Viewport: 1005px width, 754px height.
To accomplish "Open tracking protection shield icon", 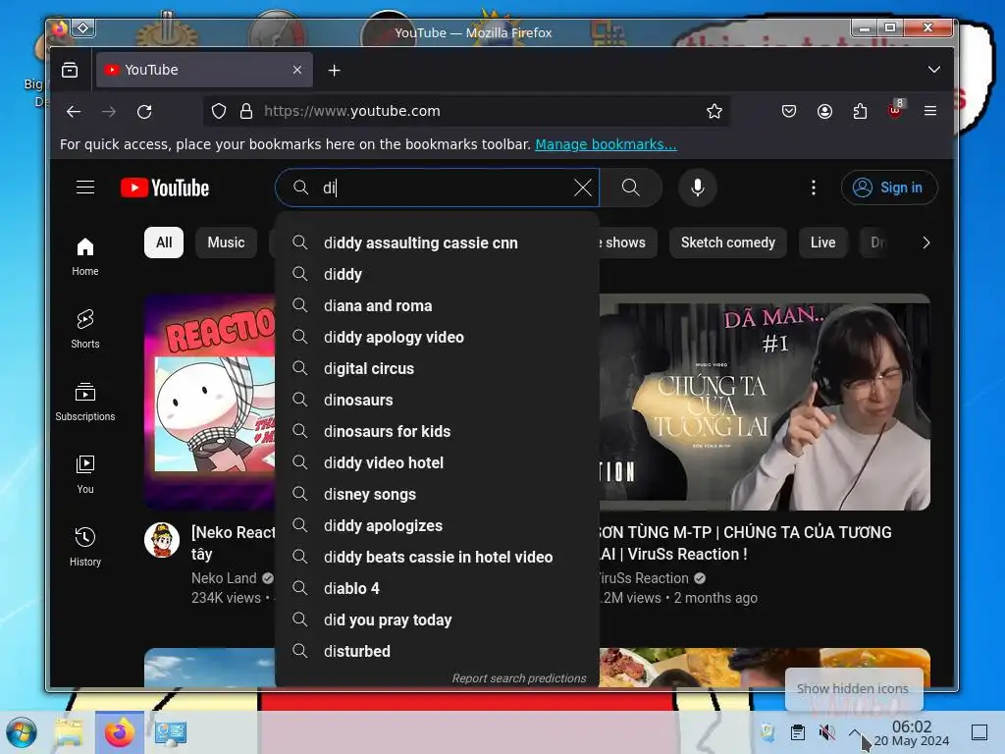I will click(219, 112).
